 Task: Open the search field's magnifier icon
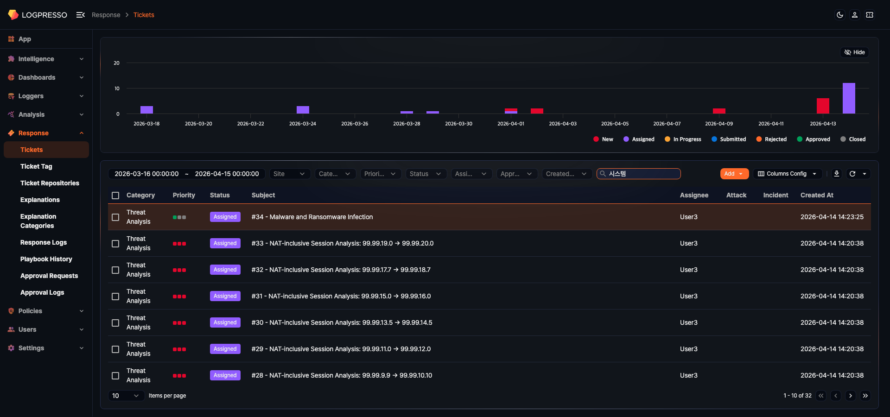click(602, 173)
